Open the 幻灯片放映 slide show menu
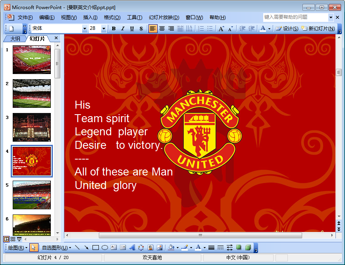The width and height of the screenshot is (345, 265). pos(164,18)
